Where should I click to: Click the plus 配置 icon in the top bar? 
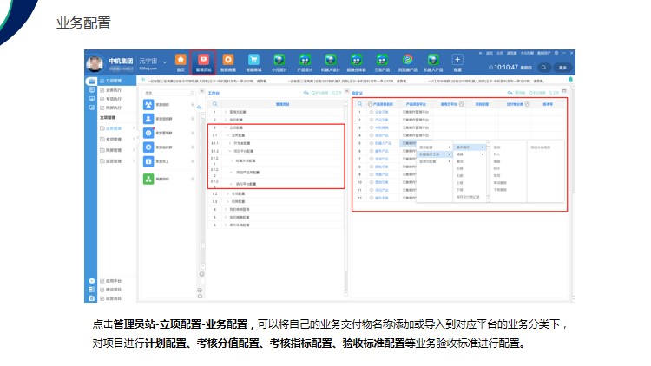(457, 60)
